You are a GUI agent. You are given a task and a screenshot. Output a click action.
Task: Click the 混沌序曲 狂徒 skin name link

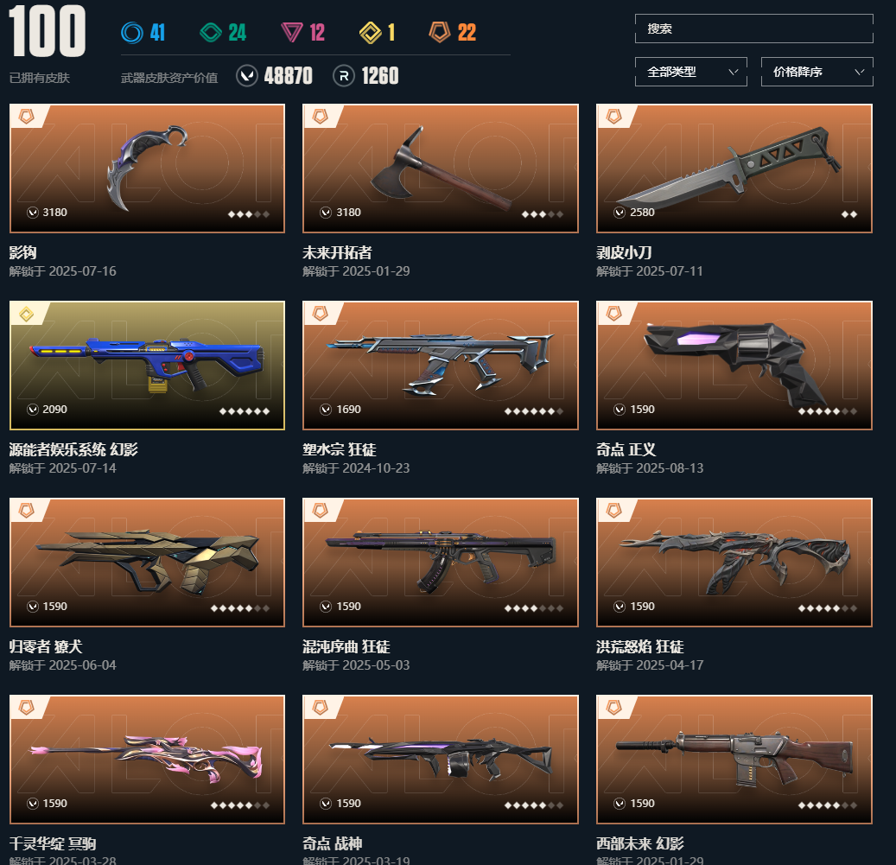346,646
